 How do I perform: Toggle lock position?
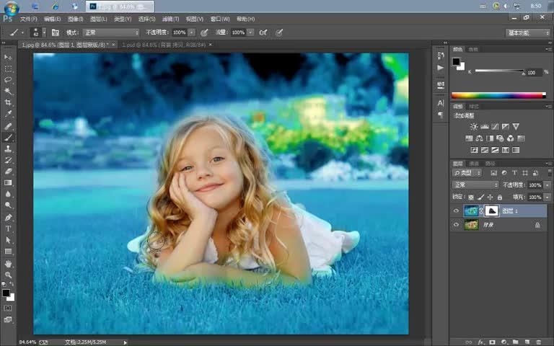pos(490,197)
